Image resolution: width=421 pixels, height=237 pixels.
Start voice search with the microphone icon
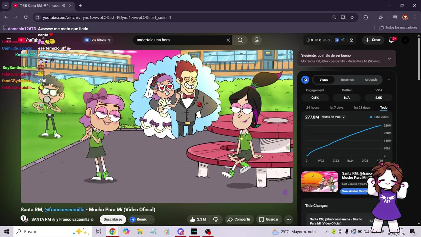(x=257, y=40)
